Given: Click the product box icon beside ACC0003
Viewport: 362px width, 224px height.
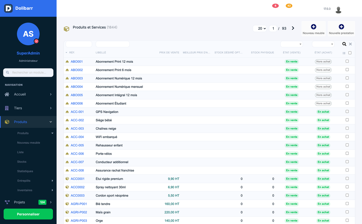Looking at the screenshot, I should click(67, 196).
